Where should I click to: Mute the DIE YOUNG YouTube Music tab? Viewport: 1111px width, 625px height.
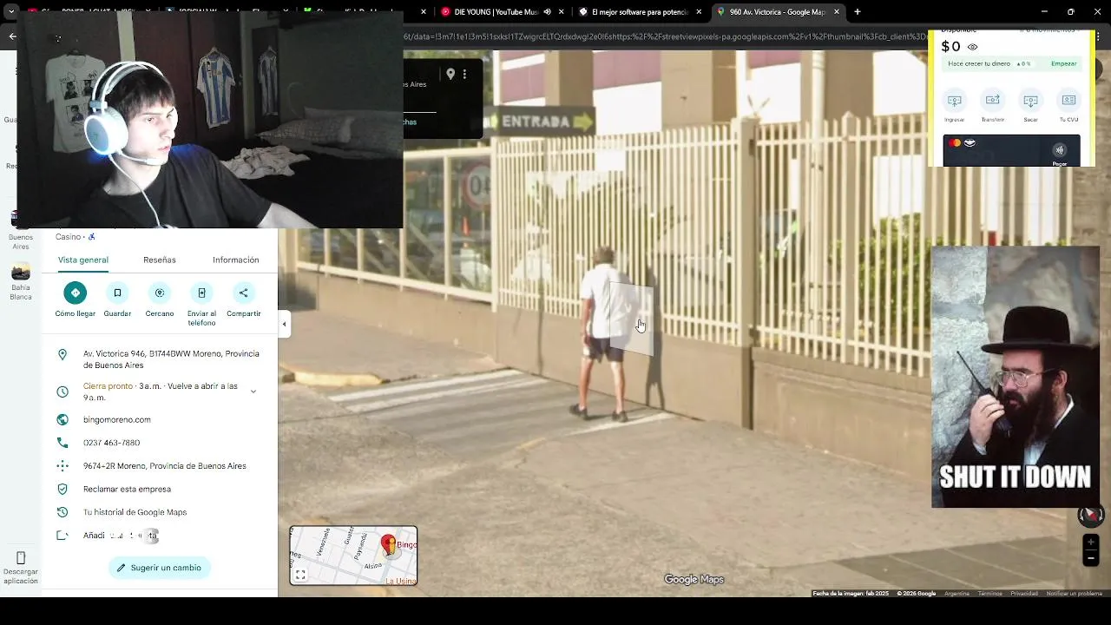(547, 12)
